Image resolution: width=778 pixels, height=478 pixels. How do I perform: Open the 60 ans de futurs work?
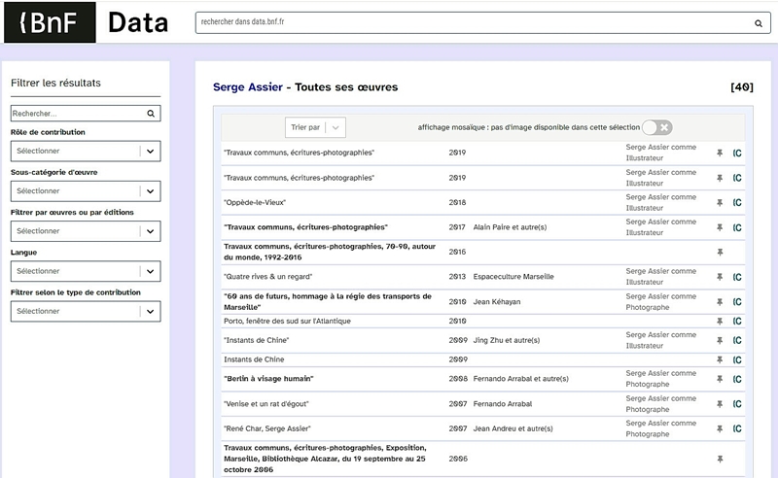click(328, 301)
